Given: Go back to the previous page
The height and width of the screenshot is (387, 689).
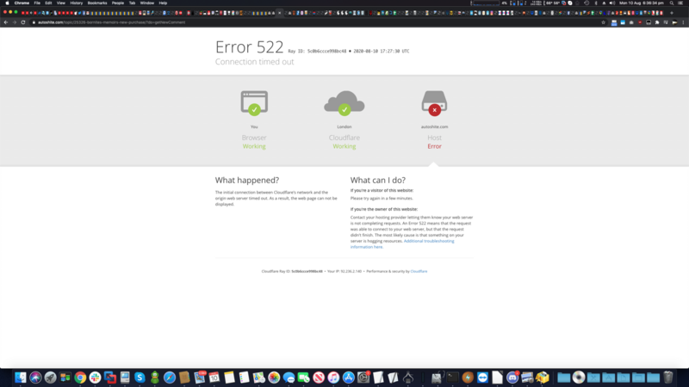Looking at the screenshot, I should tap(6, 22).
